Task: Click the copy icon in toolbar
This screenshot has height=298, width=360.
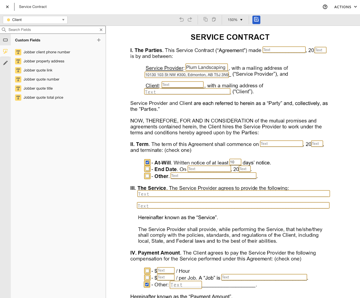Action: tap(206, 20)
